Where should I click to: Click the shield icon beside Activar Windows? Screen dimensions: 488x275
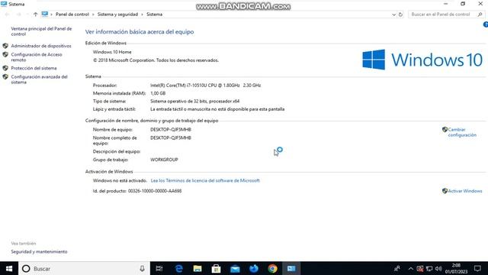click(x=445, y=191)
